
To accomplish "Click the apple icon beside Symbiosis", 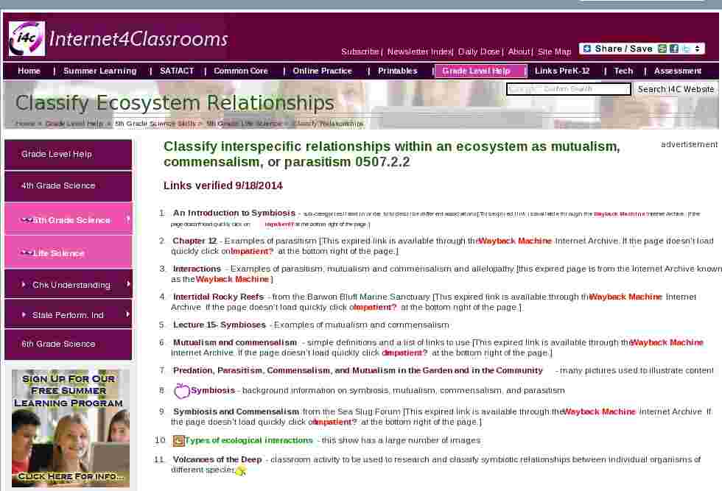I will (x=181, y=391).
